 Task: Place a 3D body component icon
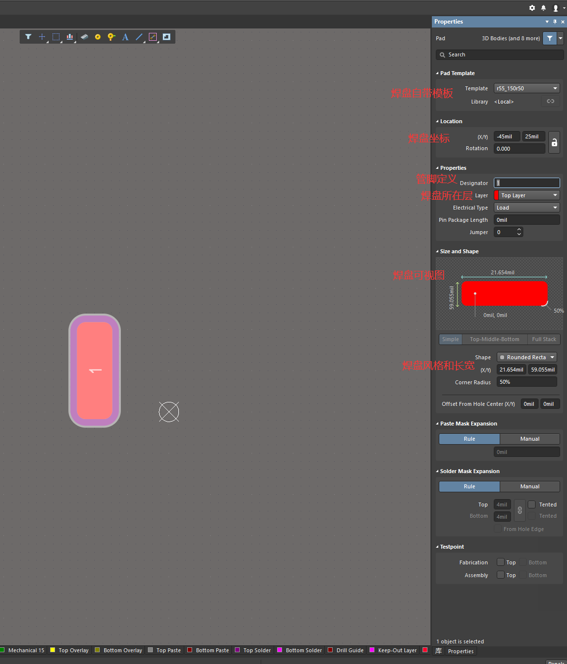click(x=85, y=37)
